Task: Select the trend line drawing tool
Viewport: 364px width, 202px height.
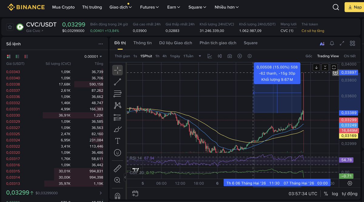Action: pyautogui.click(x=117, y=82)
